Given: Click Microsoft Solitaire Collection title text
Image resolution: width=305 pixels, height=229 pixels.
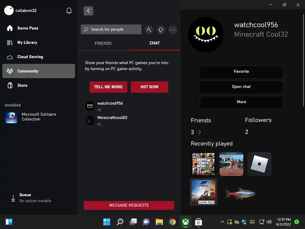Looking at the screenshot, I should tap(39, 117).
